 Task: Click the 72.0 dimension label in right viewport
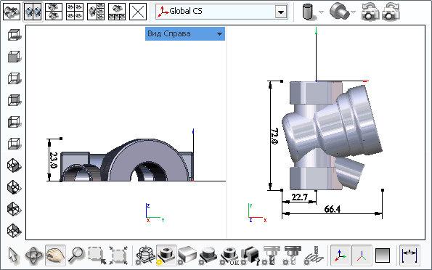pyautogui.click(x=274, y=136)
